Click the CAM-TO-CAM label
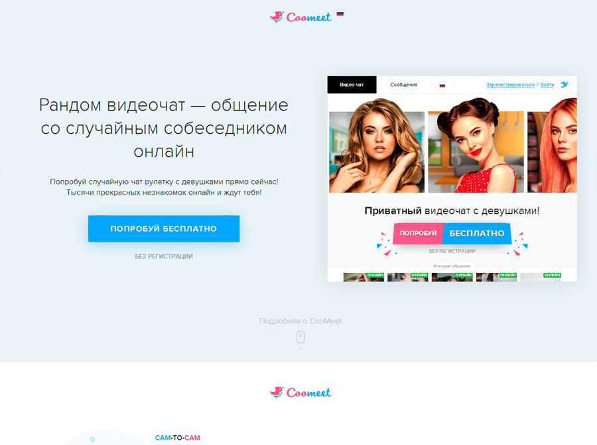597x445 pixels. coord(177,438)
